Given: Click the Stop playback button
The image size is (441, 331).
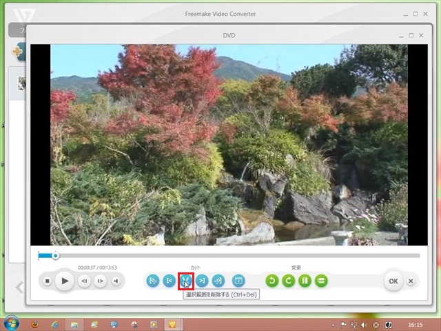Looking at the screenshot, I should (48, 281).
